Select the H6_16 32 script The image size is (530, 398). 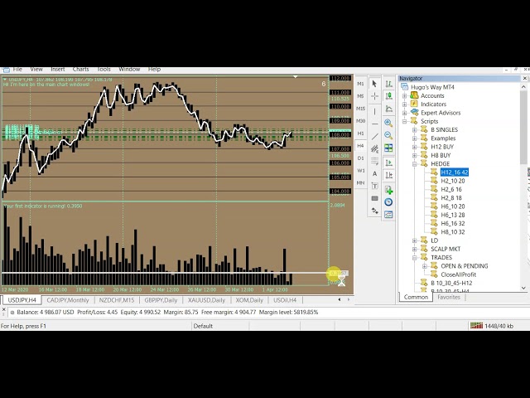[x=452, y=224]
